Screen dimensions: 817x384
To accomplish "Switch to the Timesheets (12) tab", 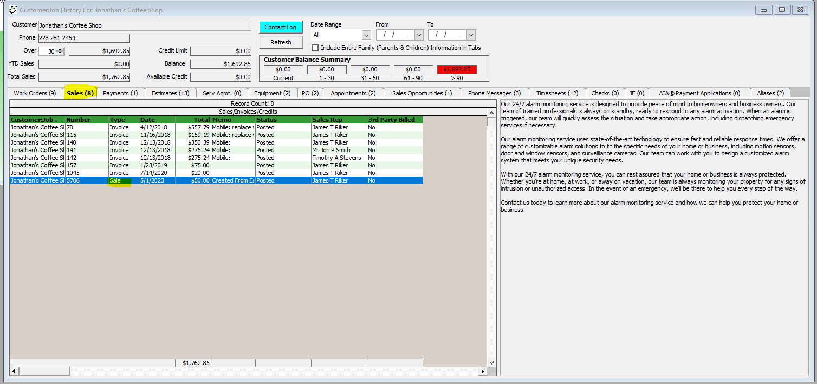I will tap(557, 93).
